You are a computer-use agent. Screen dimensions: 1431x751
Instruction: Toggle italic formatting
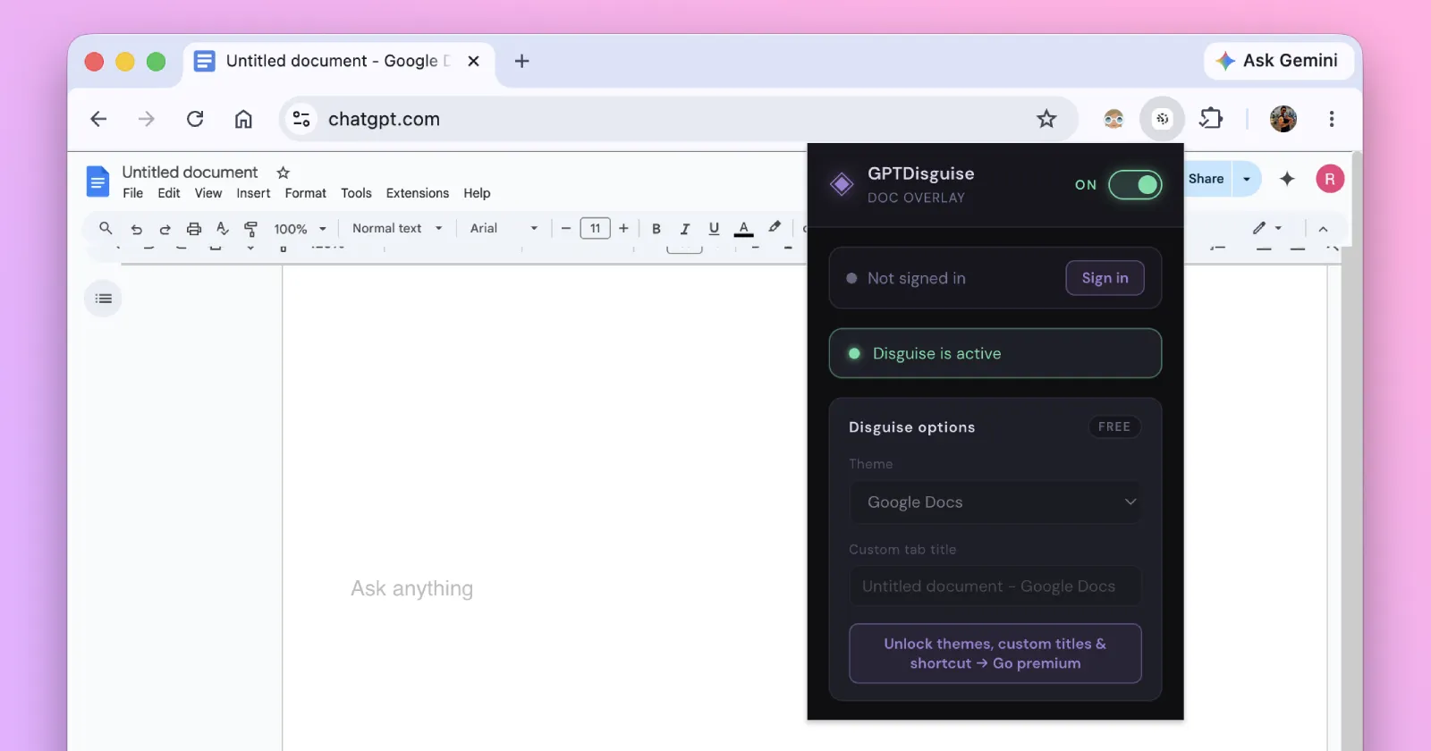tap(685, 229)
